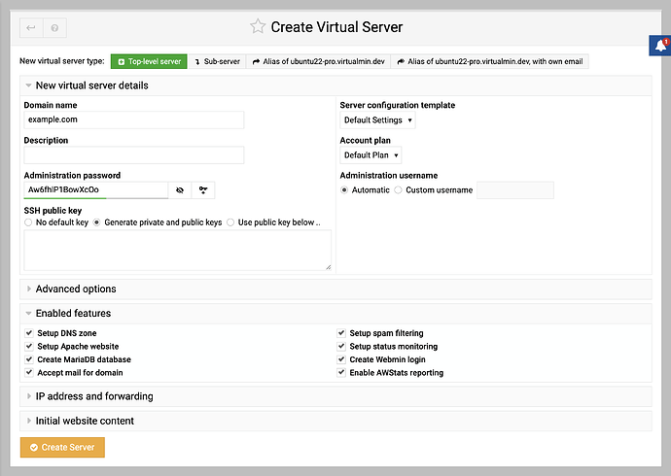Click the textarea resize handle icon

click(x=329, y=267)
